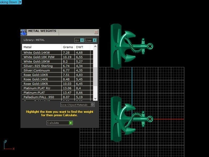Click the Library: METAL label
Screen dimensions: 209x157
pos(34,40)
